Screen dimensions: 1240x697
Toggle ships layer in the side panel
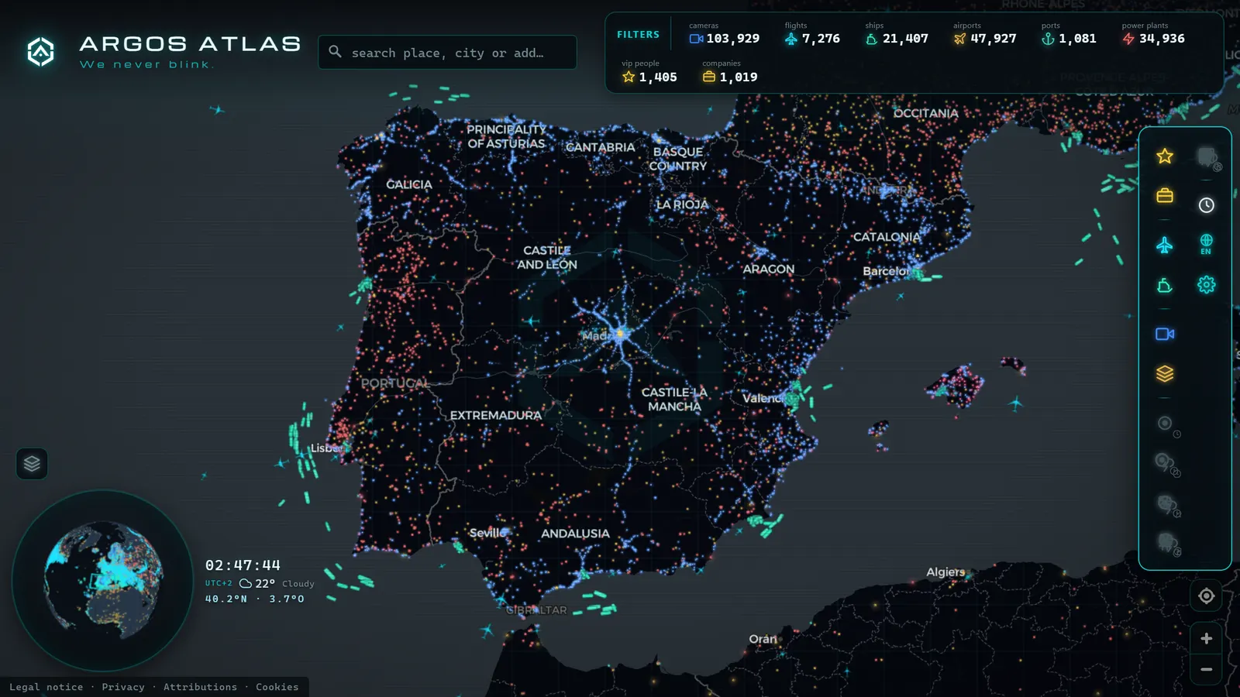[x=1165, y=286]
